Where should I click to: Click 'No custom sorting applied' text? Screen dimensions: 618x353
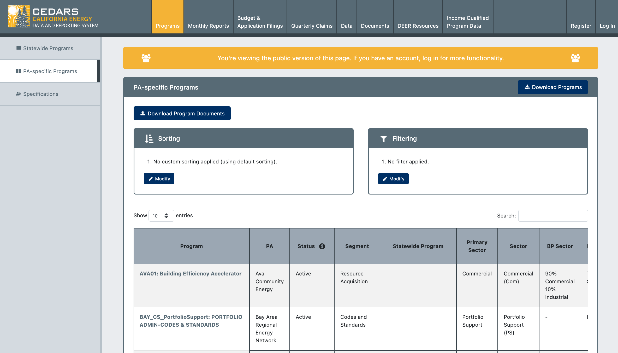[x=215, y=162]
